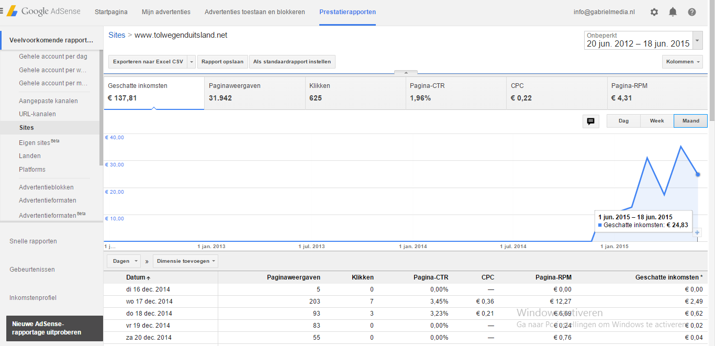Open the export format dropdown arrow
Screen dimensions: 715x346
(x=192, y=62)
